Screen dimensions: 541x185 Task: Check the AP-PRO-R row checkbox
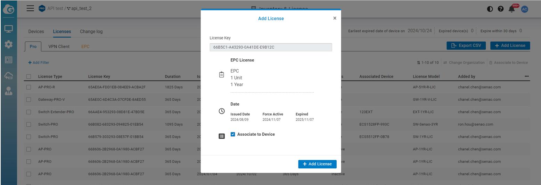point(28,87)
